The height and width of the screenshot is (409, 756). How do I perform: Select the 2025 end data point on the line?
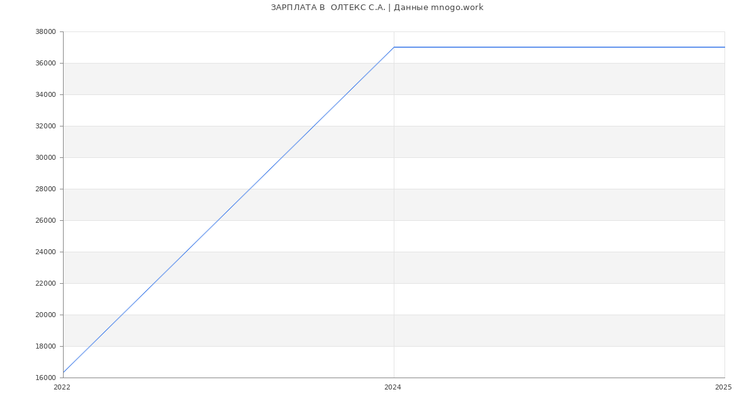[x=724, y=47]
